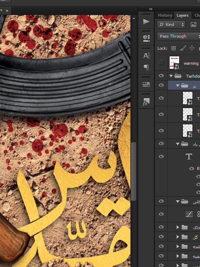Select the Layers tab
The image size is (200, 267).
point(182,15)
